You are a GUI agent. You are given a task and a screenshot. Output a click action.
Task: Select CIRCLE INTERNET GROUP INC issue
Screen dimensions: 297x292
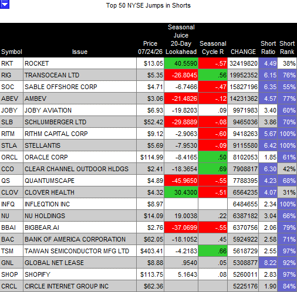66,286
